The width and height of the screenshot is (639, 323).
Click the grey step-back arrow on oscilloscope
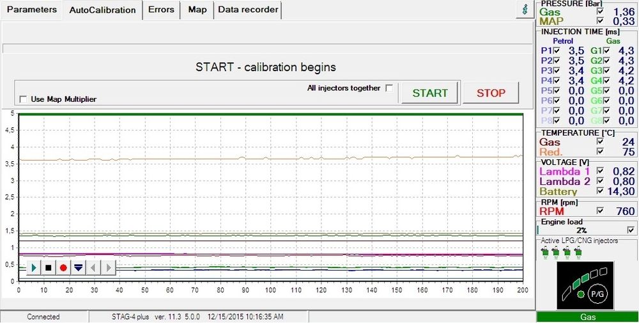pos(93,268)
